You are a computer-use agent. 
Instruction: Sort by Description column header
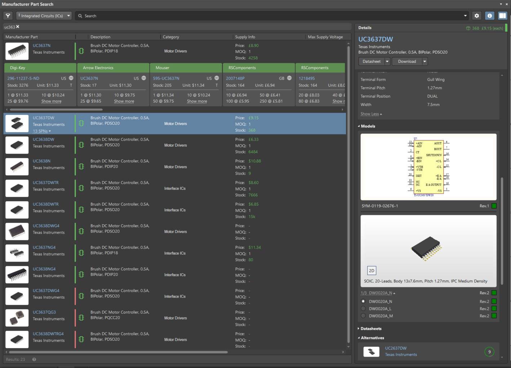101,37
